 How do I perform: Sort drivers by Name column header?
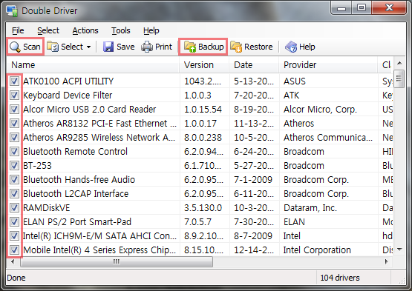click(x=93, y=65)
